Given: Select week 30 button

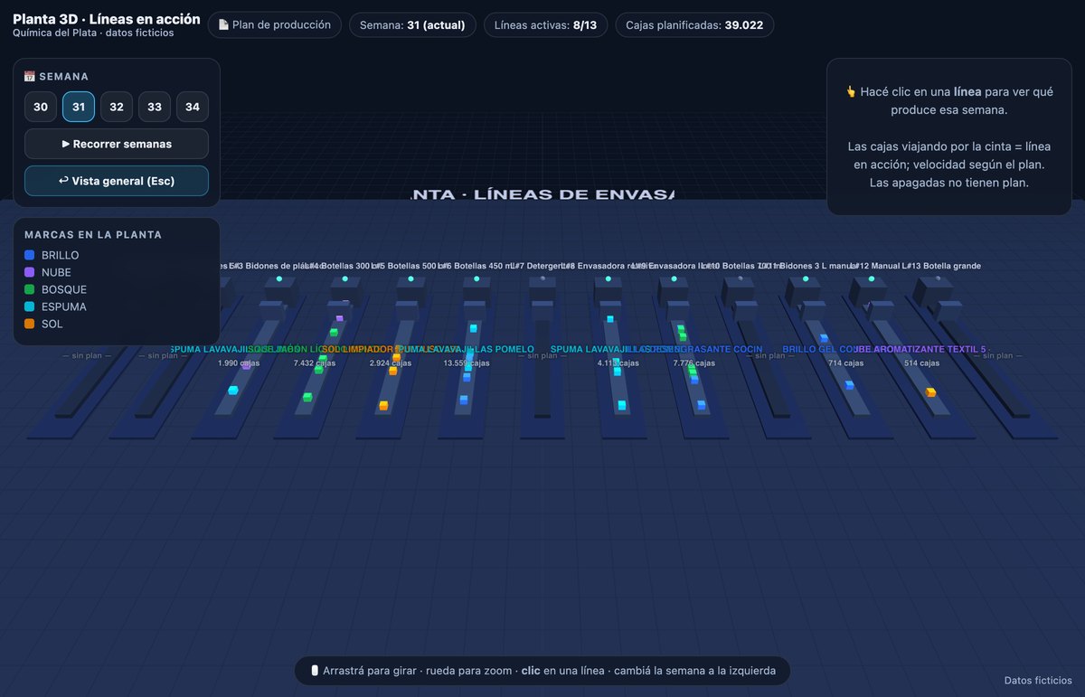Looking at the screenshot, I should (41, 107).
